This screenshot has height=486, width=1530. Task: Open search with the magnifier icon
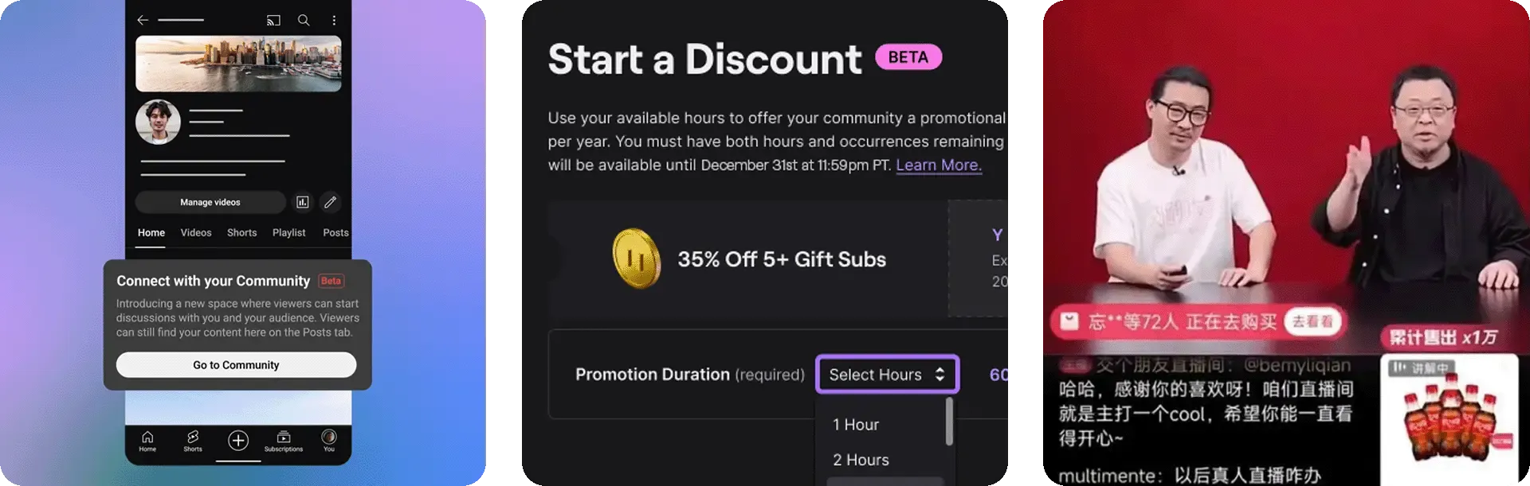pyautogui.click(x=304, y=20)
